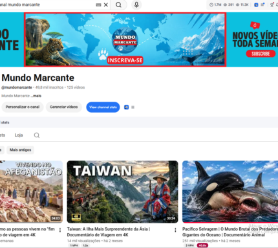Click the small blue icon beside View channel stats
278x248 pixels.
127,107
